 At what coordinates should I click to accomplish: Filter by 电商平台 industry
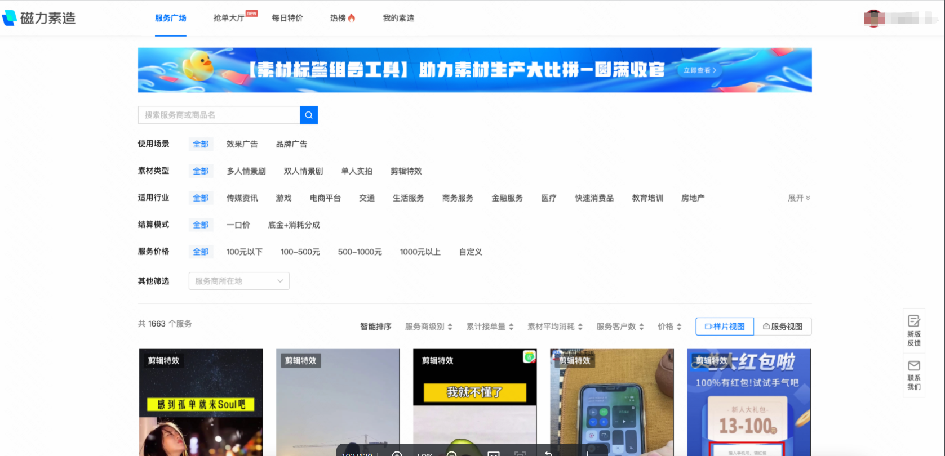coord(326,198)
